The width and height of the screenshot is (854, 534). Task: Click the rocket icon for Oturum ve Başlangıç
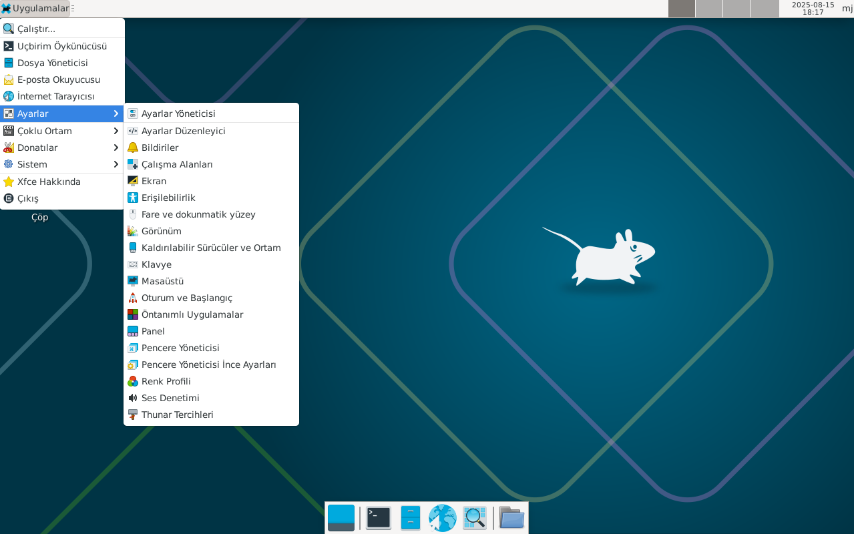133,298
